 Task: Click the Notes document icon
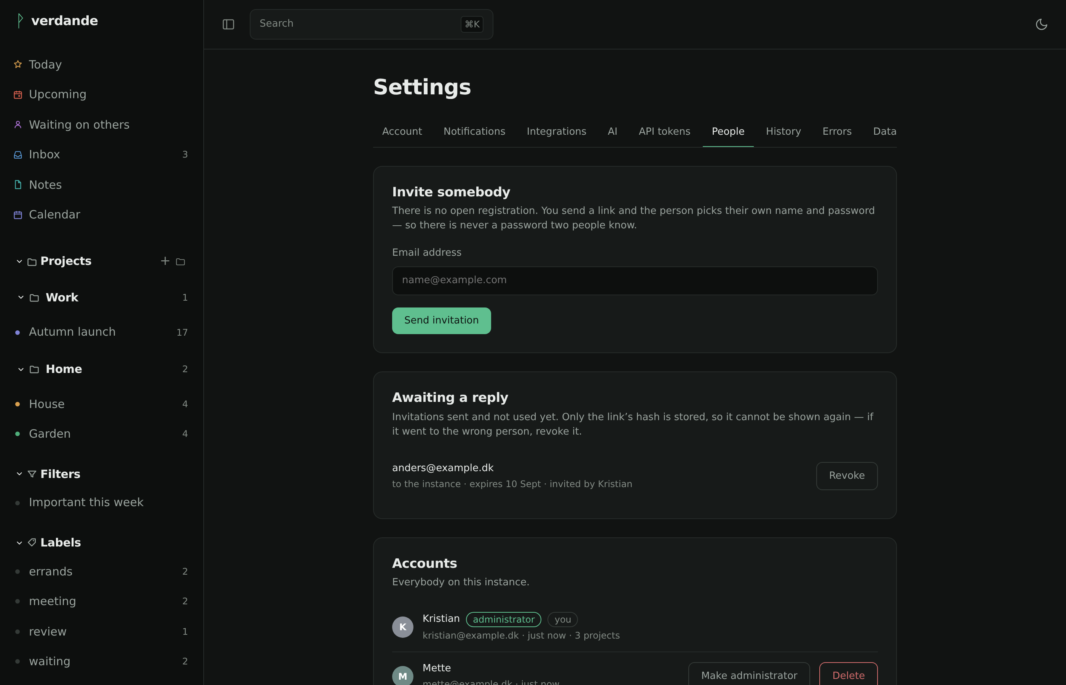[x=18, y=185]
